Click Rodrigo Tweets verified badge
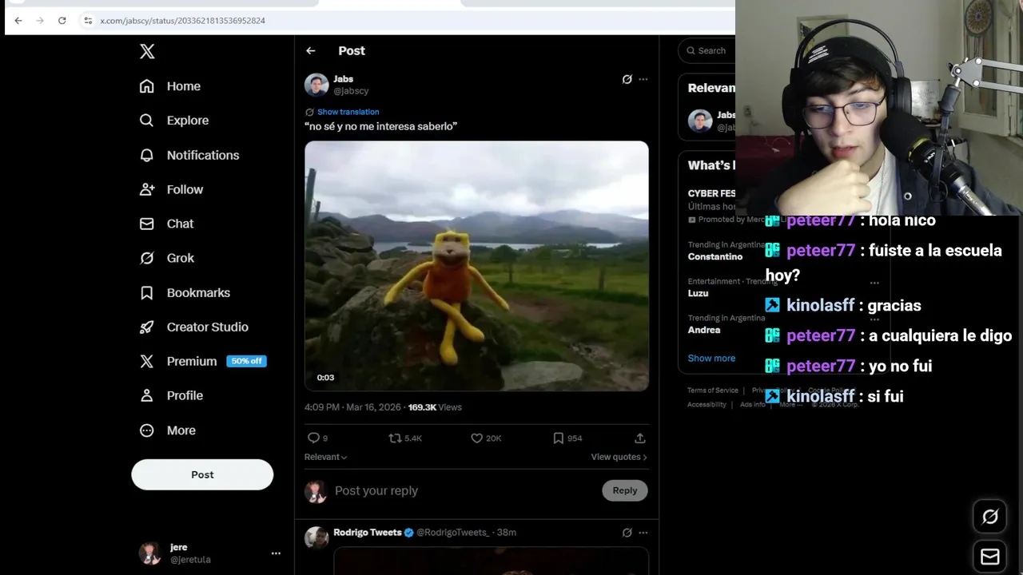Image resolution: width=1023 pixels, height=575 pixels. click(409, 533)
